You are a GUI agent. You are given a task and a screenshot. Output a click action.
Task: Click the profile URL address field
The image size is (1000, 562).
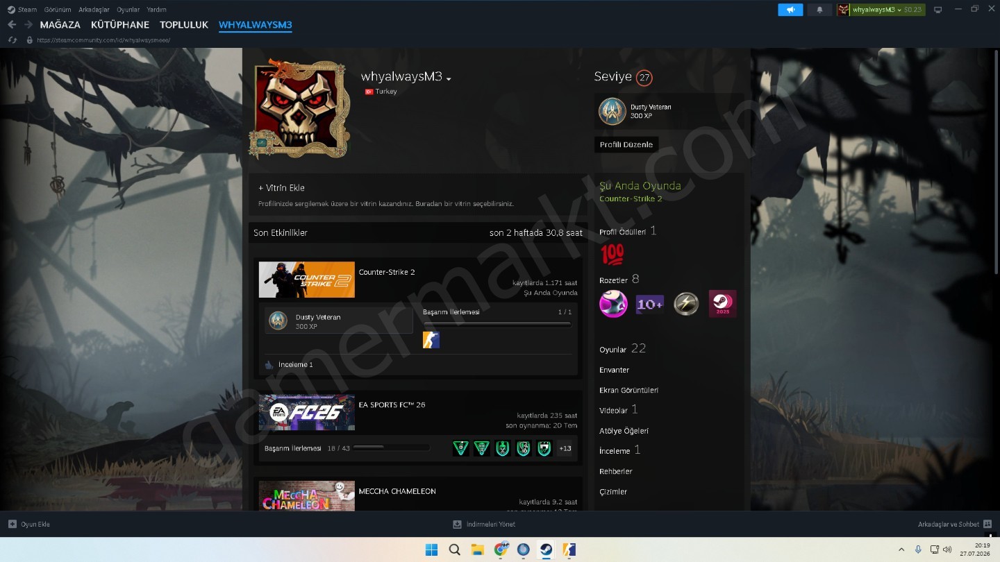(x=103, y=40)
